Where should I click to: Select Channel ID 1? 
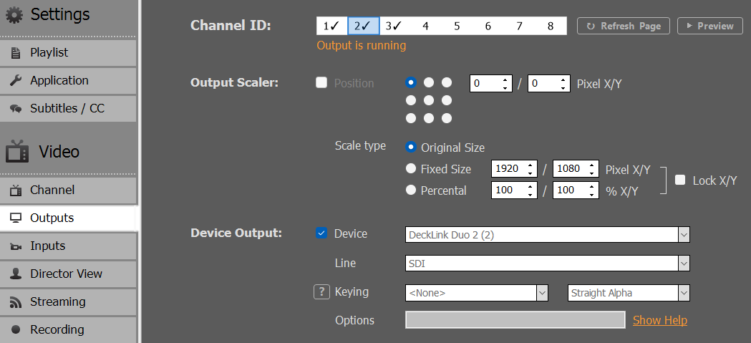tap(332, 26)
